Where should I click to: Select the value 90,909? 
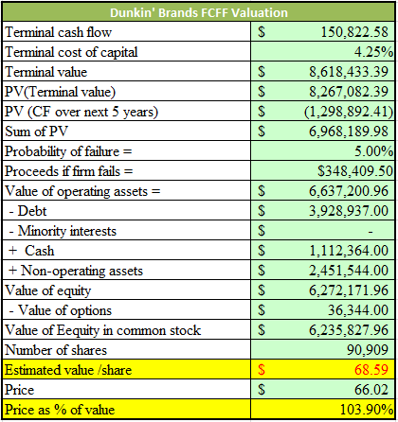pyautogui.click(x=368, y=350)
